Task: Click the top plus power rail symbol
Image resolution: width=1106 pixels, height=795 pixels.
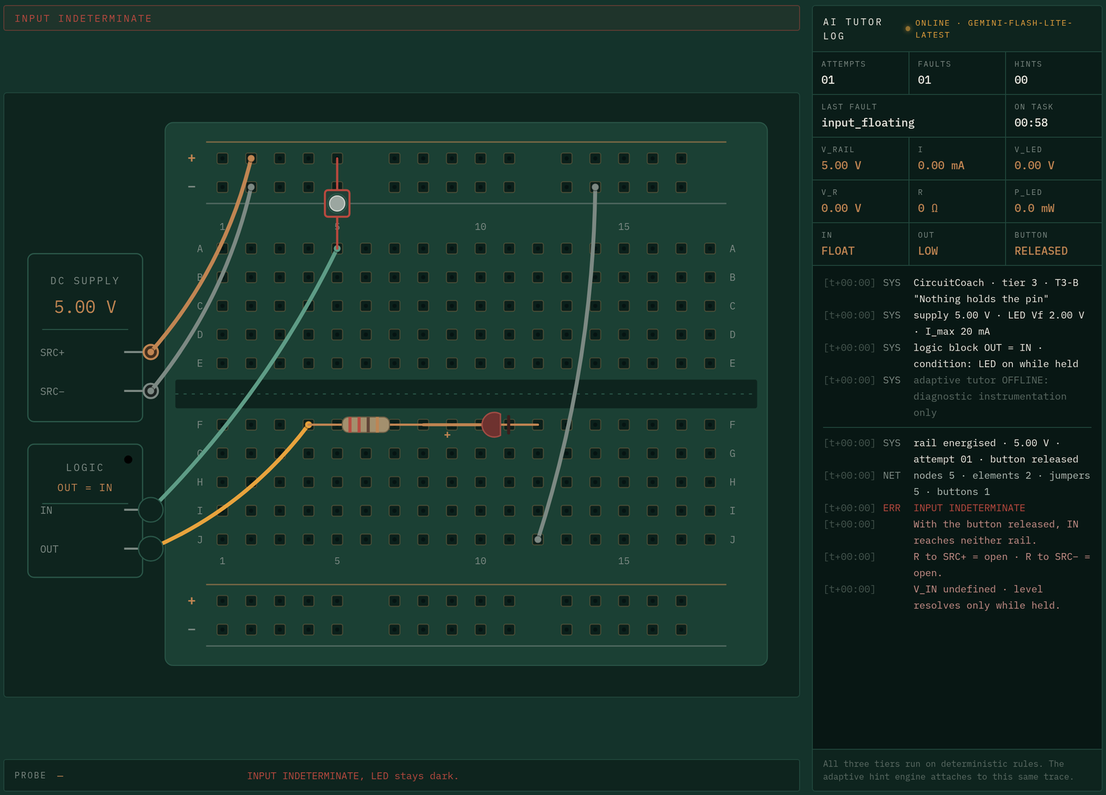Action: point(191,158)
